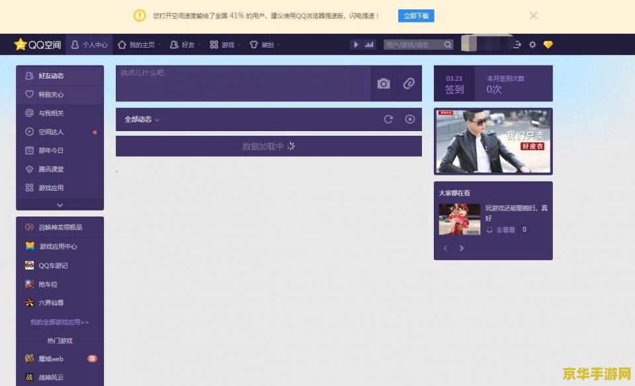Select 好友动态 in the sidebar
Viewport: 635px width, 386px height.
coord(60,76)
